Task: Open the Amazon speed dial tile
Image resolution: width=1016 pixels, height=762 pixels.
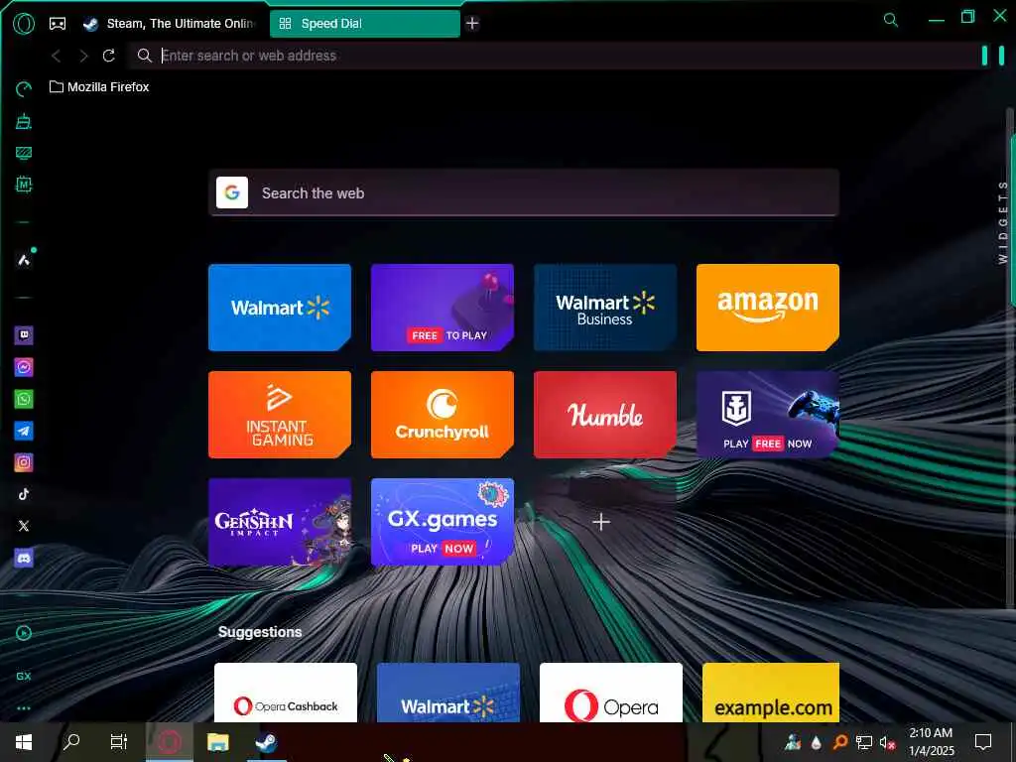Action: click(x=768, y=308)
